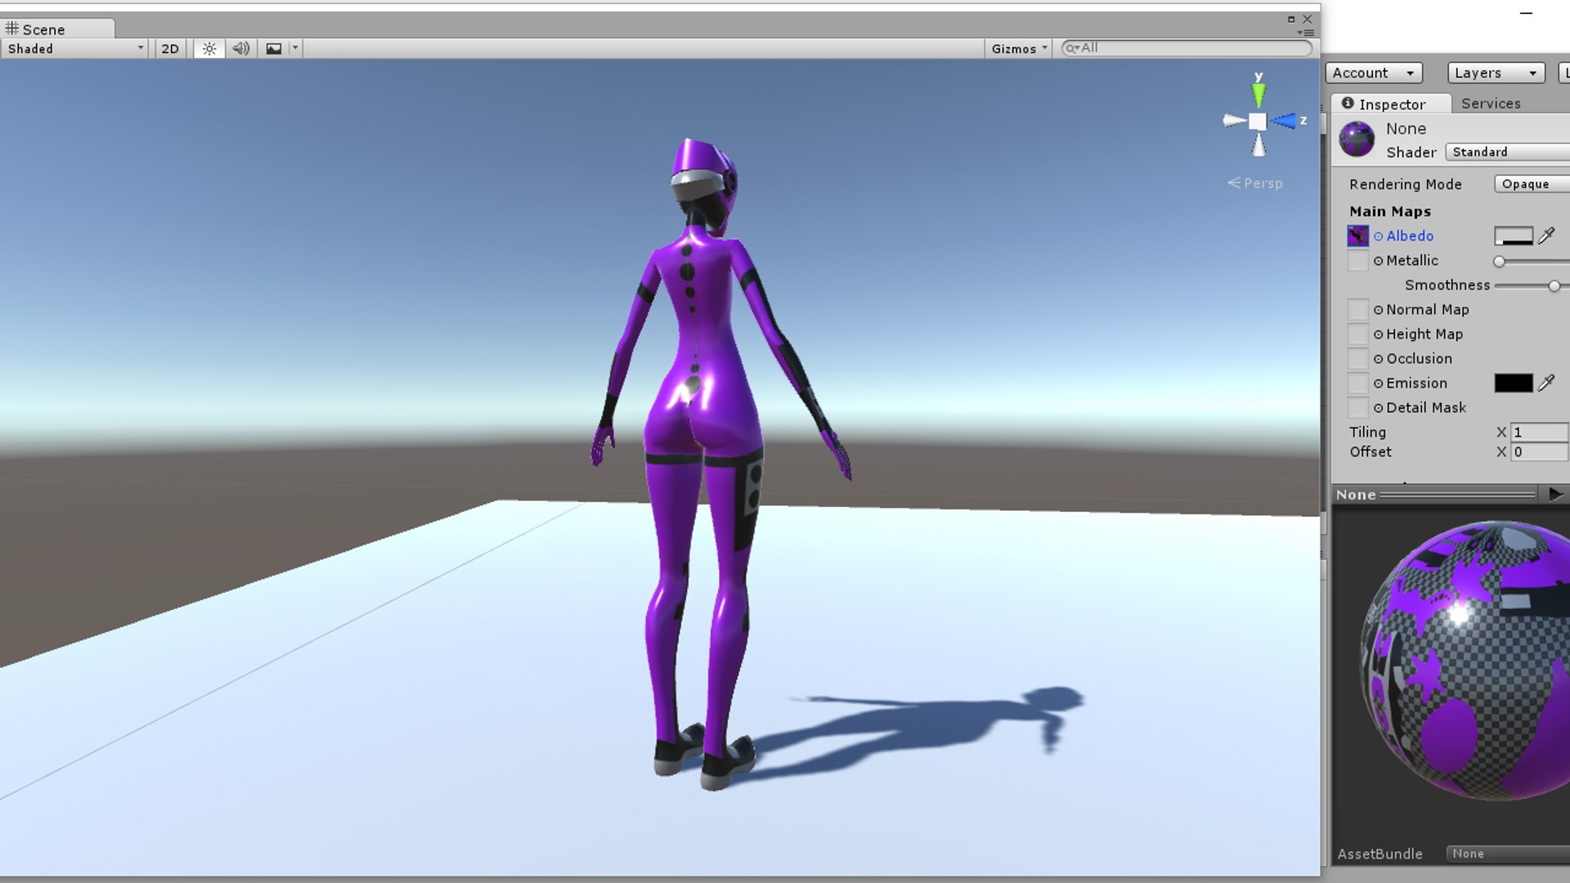Open the black Emission color swatch
The image size is (1570, 883).
click(1514, 383)
